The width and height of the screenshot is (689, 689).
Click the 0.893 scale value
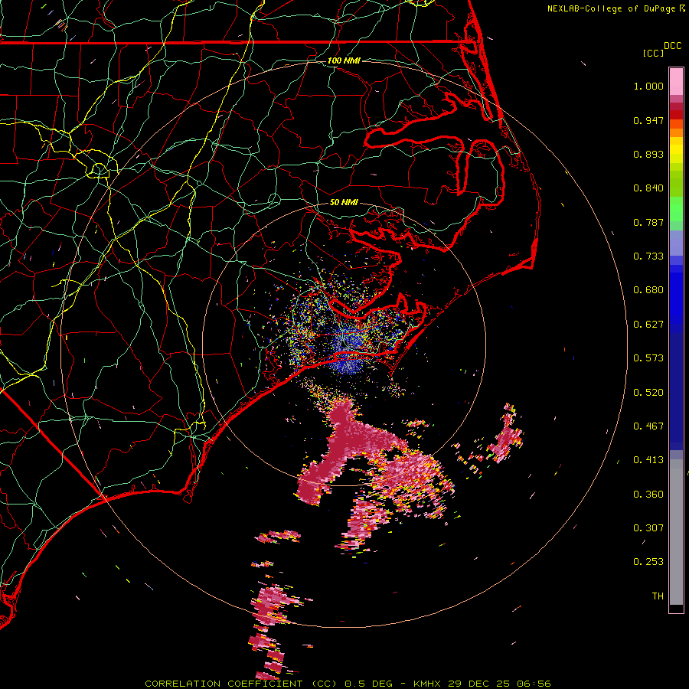(648, 154)
